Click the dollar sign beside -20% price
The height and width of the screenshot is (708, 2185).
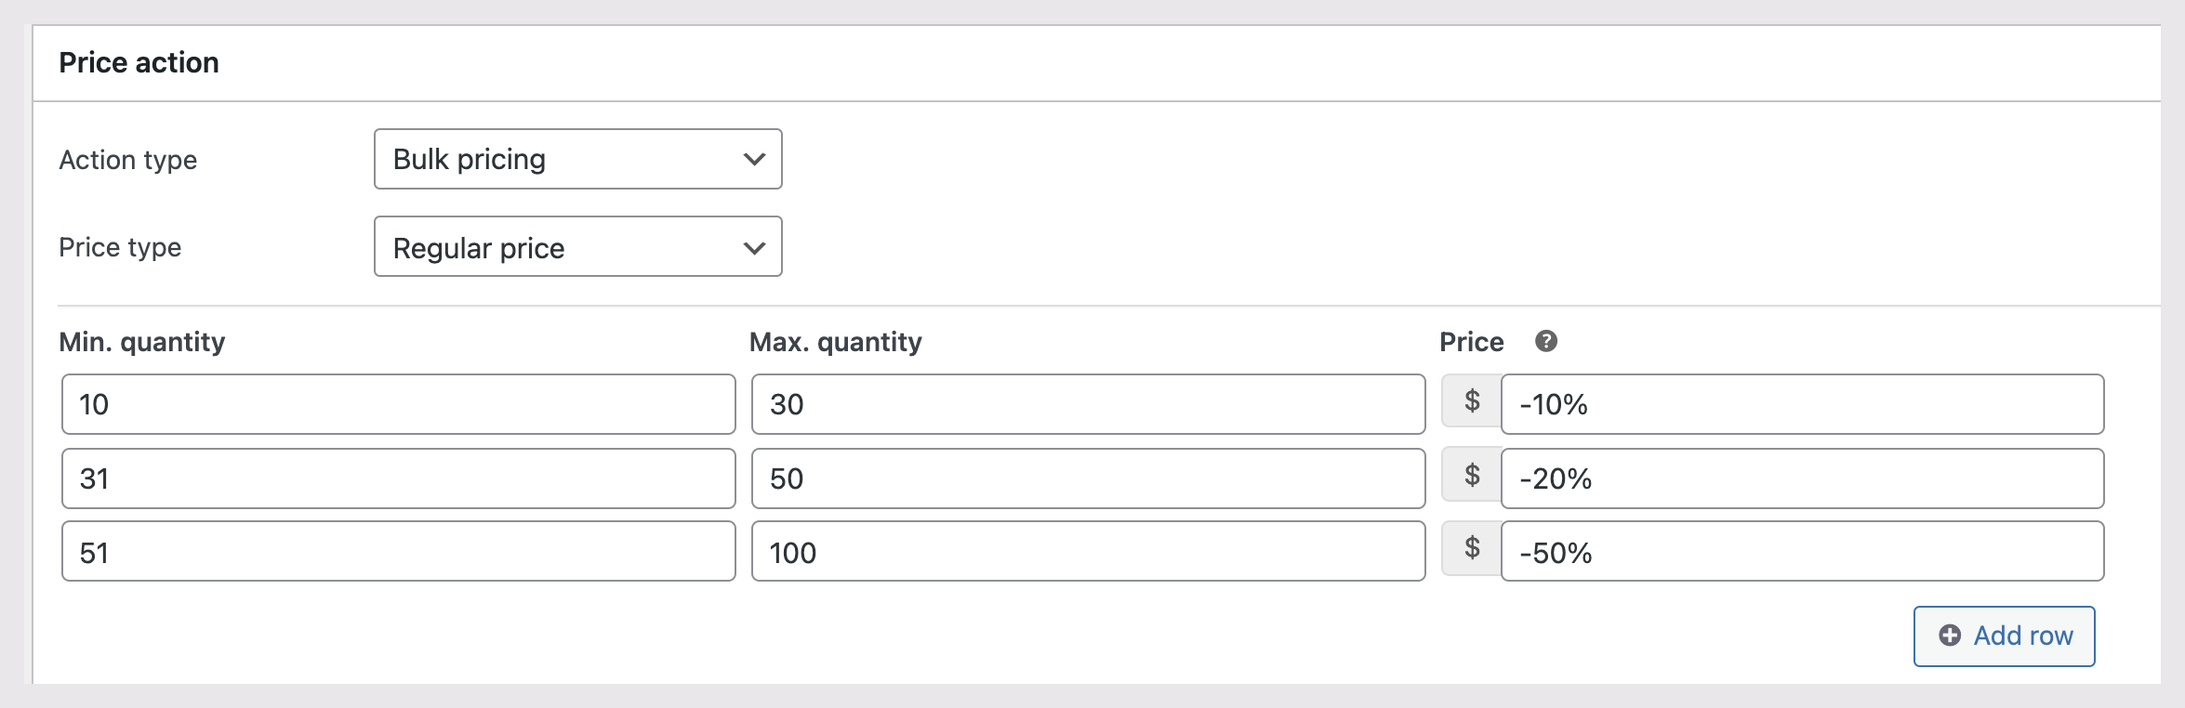[1472, 476]
